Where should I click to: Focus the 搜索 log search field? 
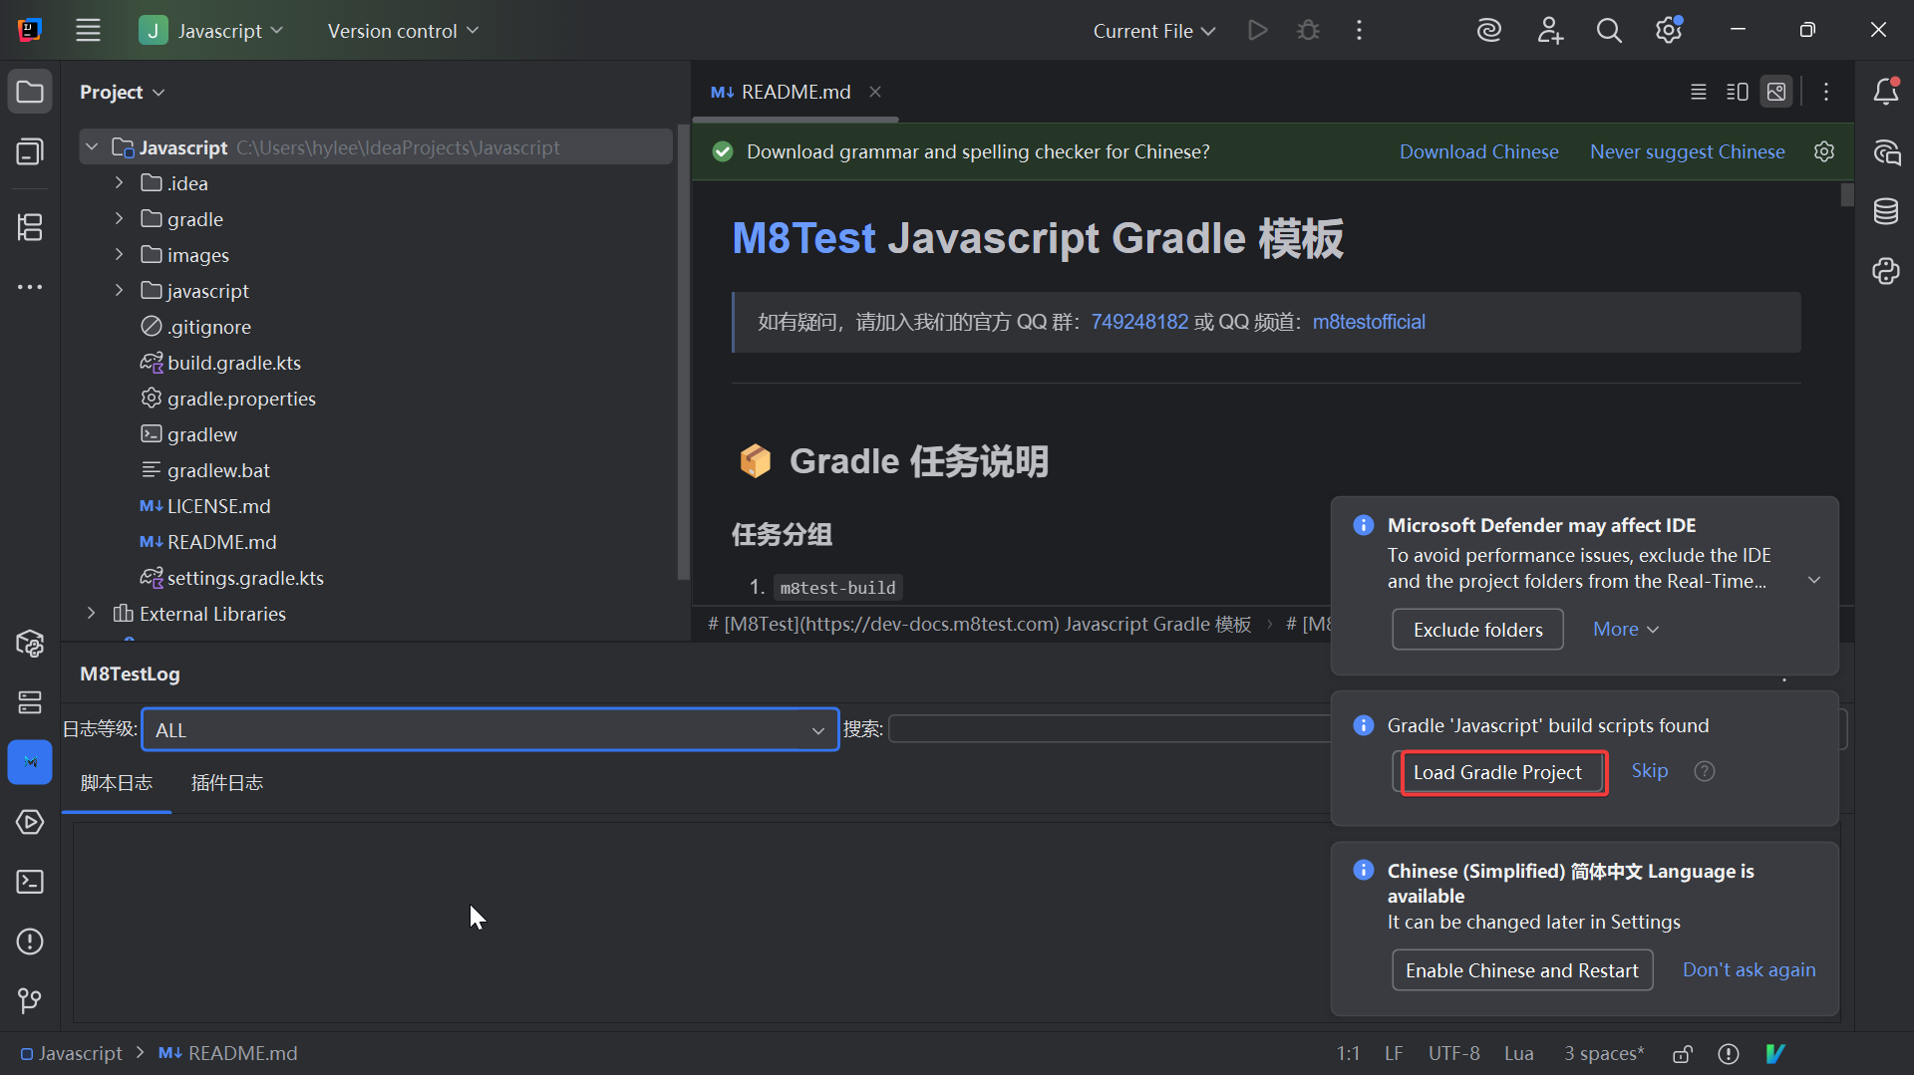[1109, 729]
